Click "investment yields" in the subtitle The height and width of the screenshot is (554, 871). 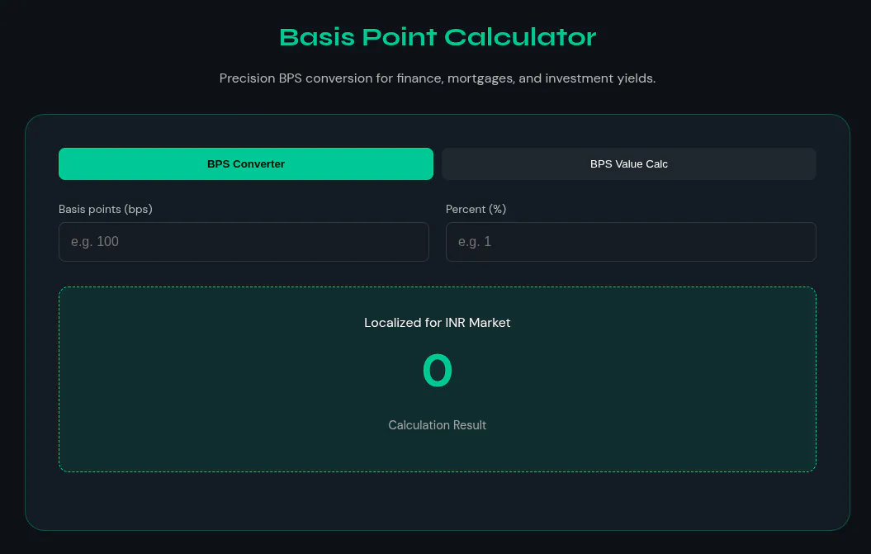coord(600,78)
